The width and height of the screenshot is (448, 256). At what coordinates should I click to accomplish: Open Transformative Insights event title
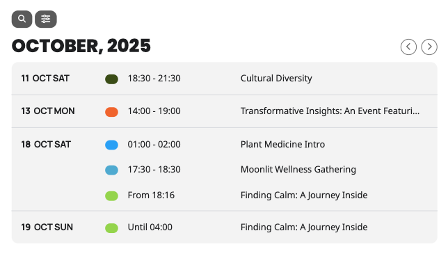click(x=330, y=111)
